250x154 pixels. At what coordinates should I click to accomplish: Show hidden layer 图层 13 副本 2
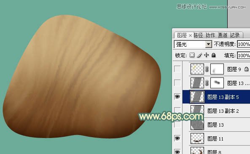177,111
